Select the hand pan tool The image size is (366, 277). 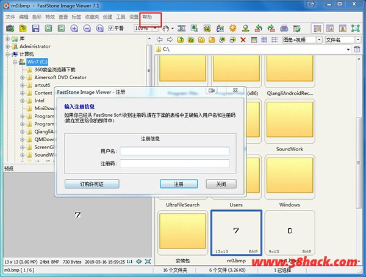tap(165, 29)
